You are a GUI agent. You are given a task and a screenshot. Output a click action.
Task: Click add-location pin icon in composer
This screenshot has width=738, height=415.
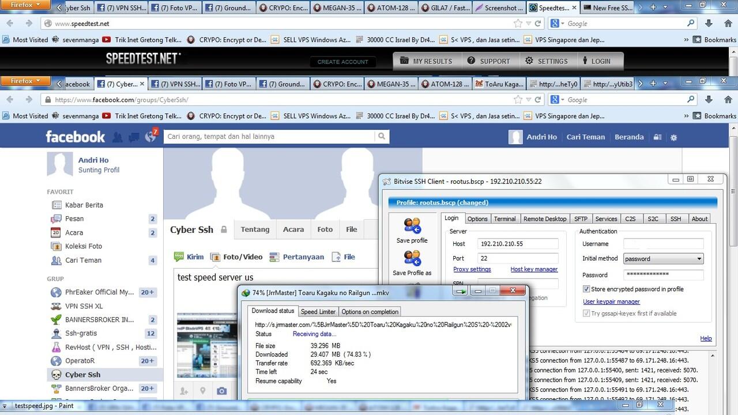(203, 391)
